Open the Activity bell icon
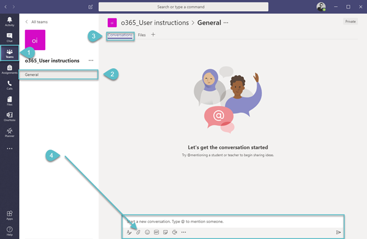367x239 pixels. [9, 21]
